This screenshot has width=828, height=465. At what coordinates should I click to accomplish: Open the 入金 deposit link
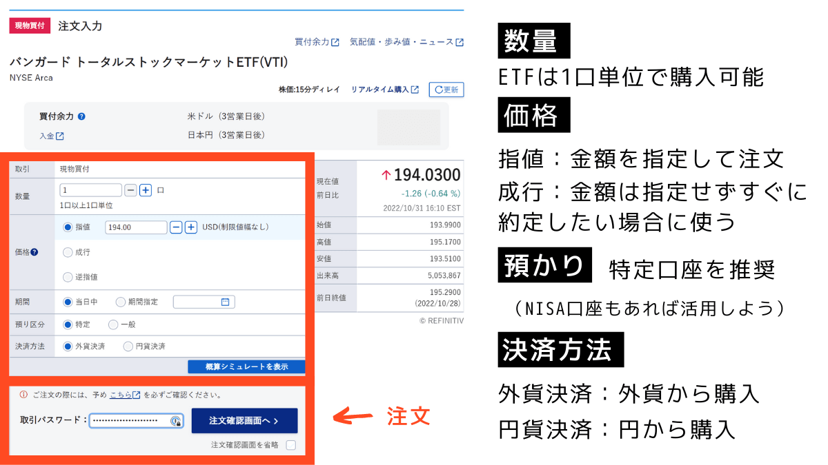point(52,136)
